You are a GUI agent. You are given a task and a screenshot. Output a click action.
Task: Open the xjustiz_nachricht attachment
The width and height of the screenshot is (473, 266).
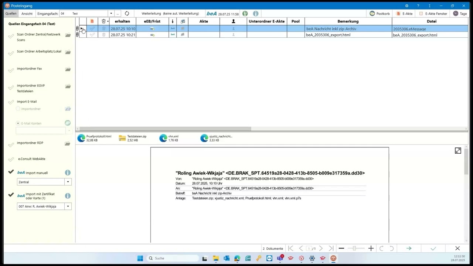pyautogui.click(x=217, y=138)
